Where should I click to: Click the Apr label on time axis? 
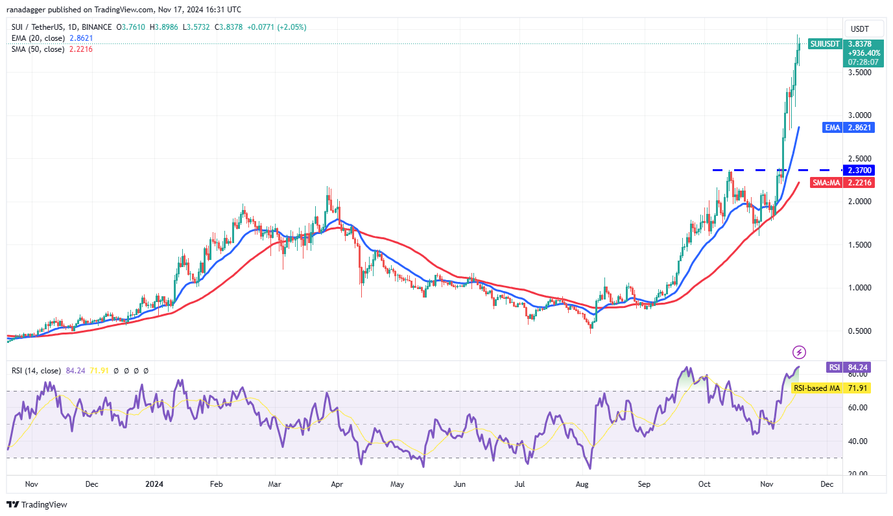click(x=337, y=484)
